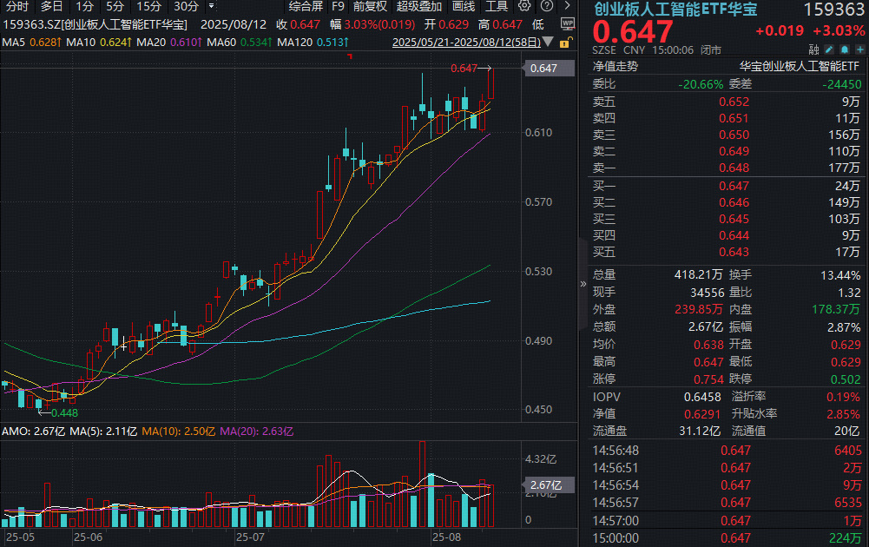Switch to the 分时 intraday tab
869x547 pixels.
tap(16, 6)
